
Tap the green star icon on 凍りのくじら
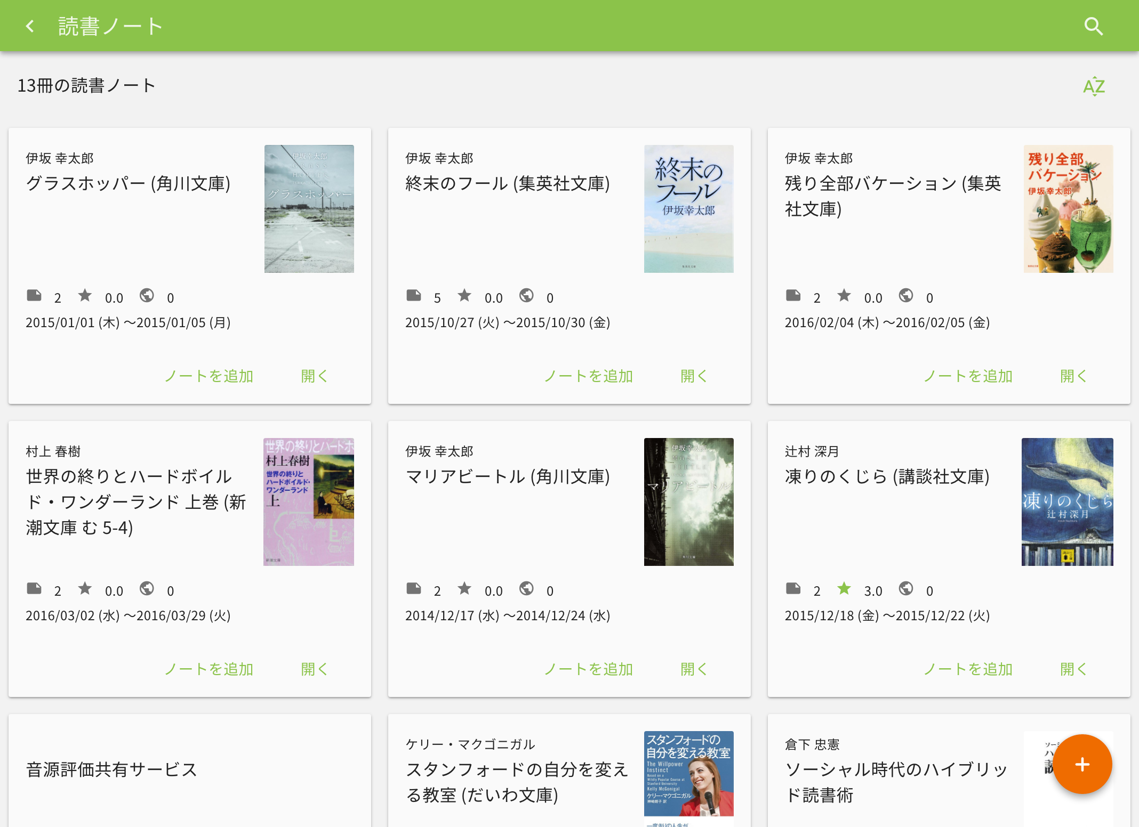(x=845, y=588)
